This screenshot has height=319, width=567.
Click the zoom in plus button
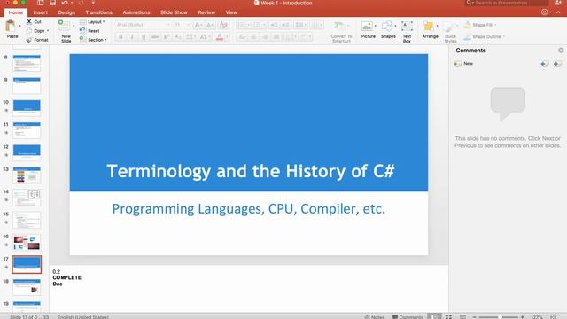coord(522,317)
